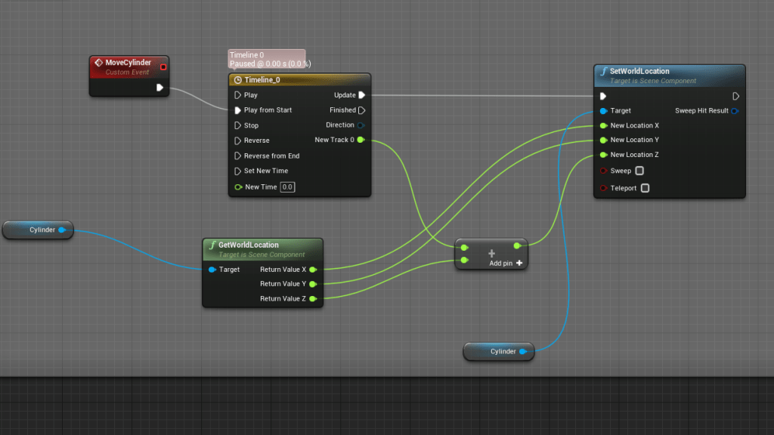Viewport: 774px width, 435px height.
Task: Click the New Location X input pin
Action: (x=603, y=125)
